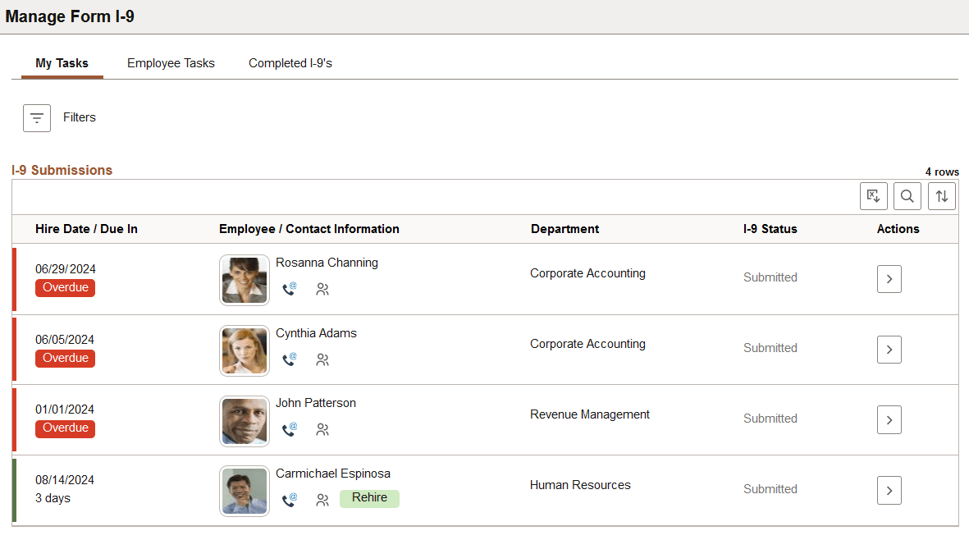This screenshot has height=540, width=969.
Task: Switch to the Employee Tasks tab
Action: pyautogui.click(x=171, y=63)
